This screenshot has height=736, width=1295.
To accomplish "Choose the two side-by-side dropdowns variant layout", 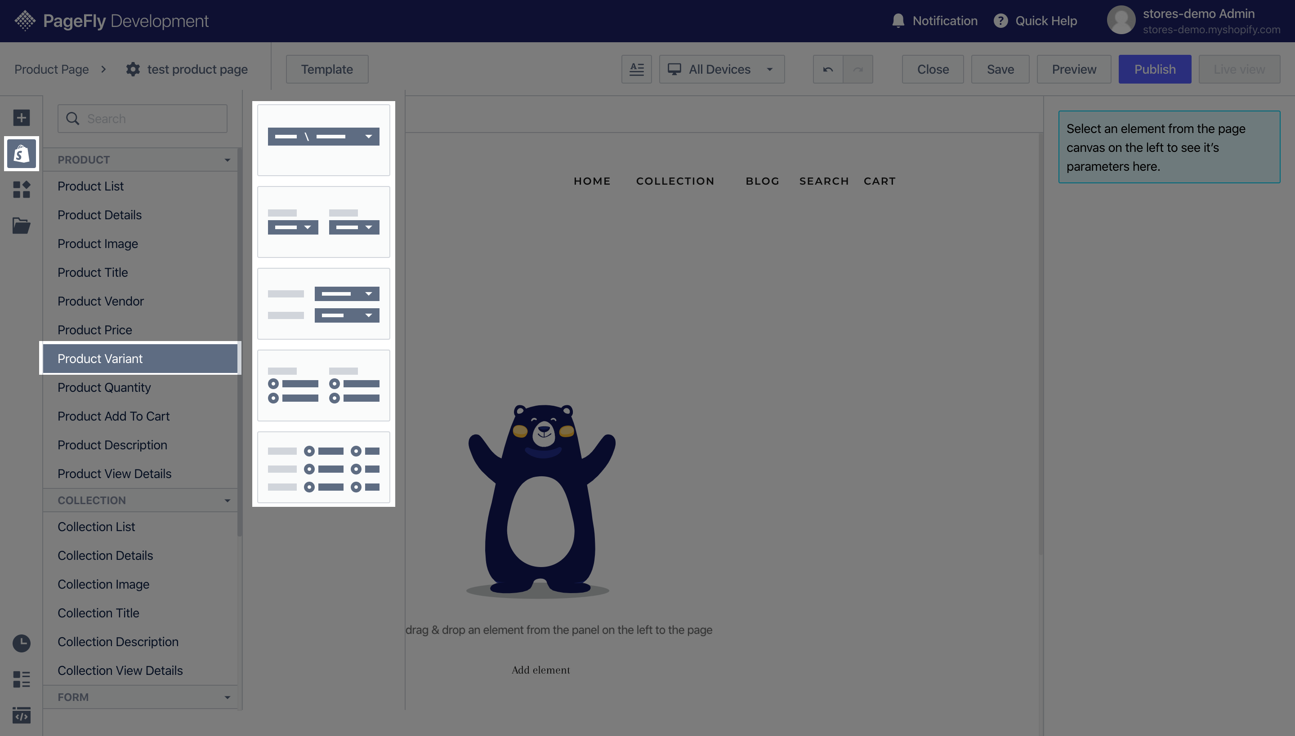I will pyautogui.click(x=324, y=222).
